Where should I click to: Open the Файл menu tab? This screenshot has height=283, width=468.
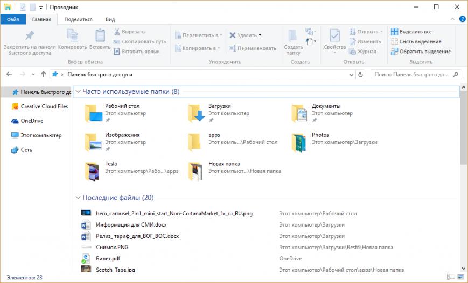[x=13, y=19]
